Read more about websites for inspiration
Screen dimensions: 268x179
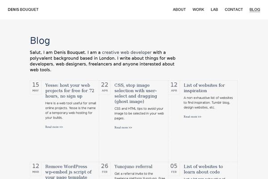pyautogui.click(x=193, y=117)
